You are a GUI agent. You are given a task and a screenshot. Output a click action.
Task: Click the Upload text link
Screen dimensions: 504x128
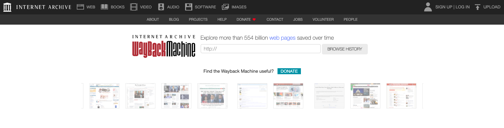pyautogui.click(x=492, y=7)
